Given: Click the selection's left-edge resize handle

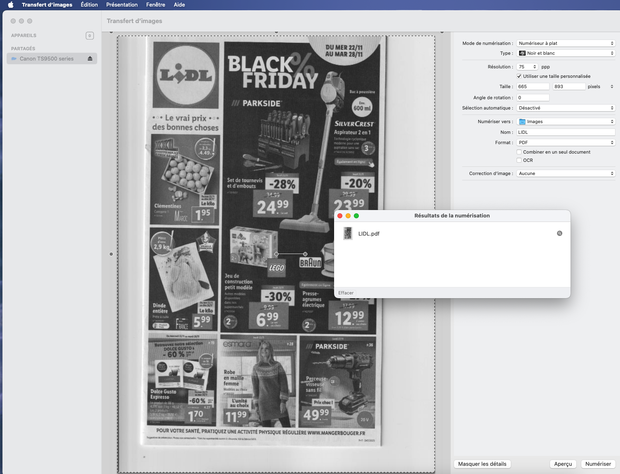Looking at the screenshot, I should 111,254.
